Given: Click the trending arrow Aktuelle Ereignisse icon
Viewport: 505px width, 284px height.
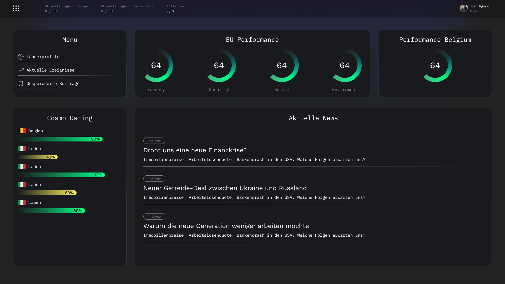Looking at the screenshot, I should [21, 70].
